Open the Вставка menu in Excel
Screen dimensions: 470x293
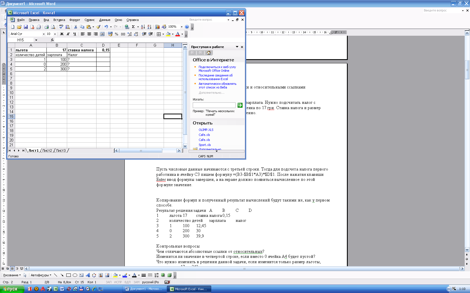[x=59, y=20]
